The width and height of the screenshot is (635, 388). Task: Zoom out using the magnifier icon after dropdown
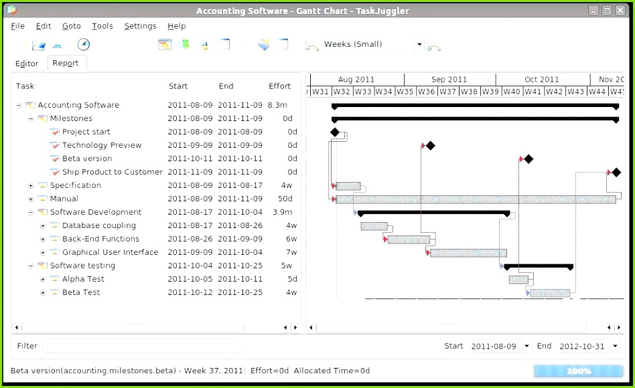coord(433,47)
